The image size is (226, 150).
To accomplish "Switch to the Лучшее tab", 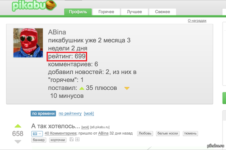I will tap(134, 12).
